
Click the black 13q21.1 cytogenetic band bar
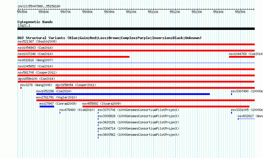tap(136, 29)
